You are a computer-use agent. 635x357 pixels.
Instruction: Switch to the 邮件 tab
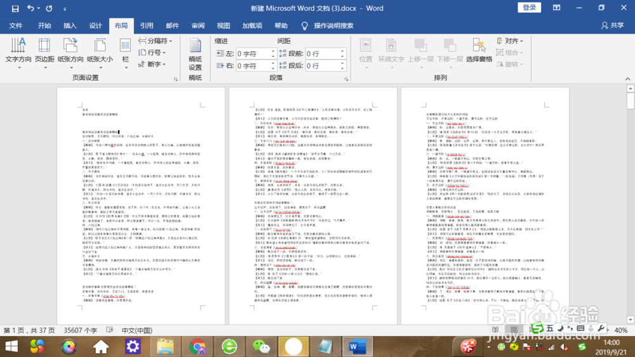pyautogui.click(x=172, y=25)
